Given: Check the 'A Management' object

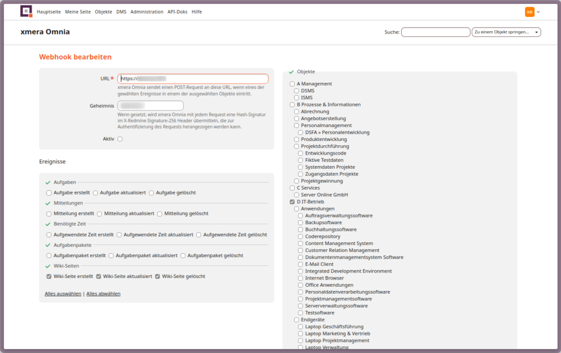Looking at the screenshot, I should click(x=293, y=84).
